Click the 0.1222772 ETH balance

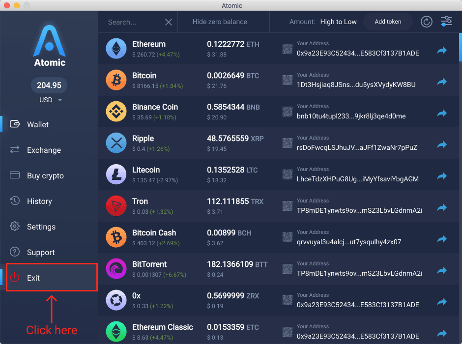click(x=233, y=44)
